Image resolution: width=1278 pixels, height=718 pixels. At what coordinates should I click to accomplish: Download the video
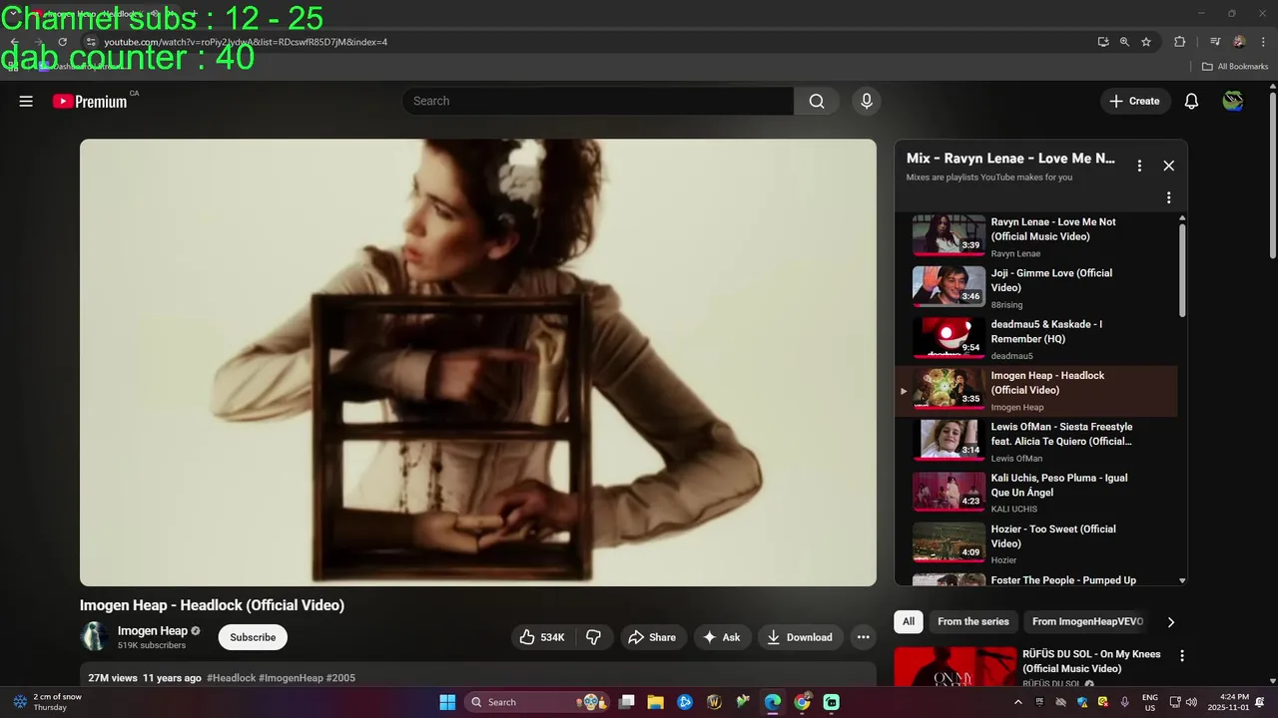pos(799,637)
